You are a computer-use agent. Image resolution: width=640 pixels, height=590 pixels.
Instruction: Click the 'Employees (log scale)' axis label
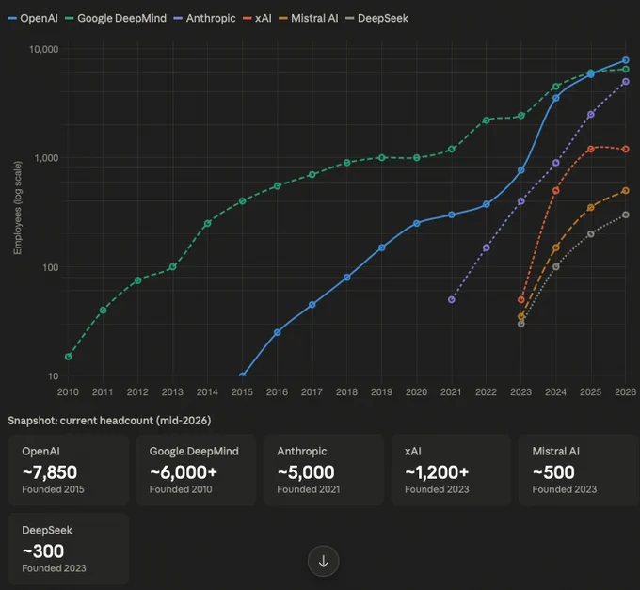[x=17, y=208]
